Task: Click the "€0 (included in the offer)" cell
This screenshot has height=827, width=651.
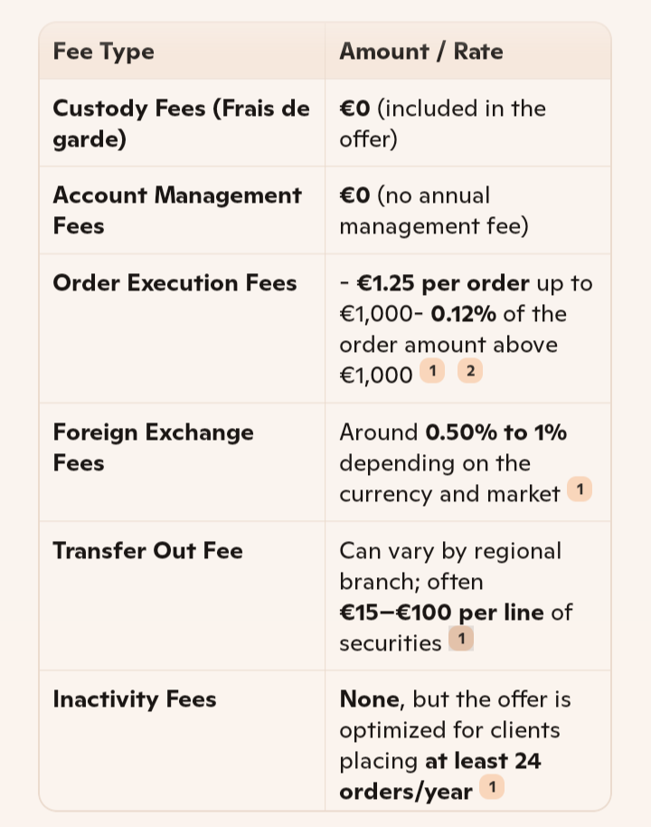Action: 442,123
